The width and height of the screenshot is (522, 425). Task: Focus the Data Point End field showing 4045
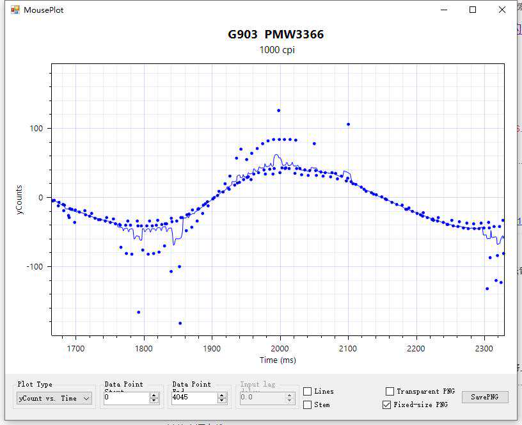coord(194,398)
